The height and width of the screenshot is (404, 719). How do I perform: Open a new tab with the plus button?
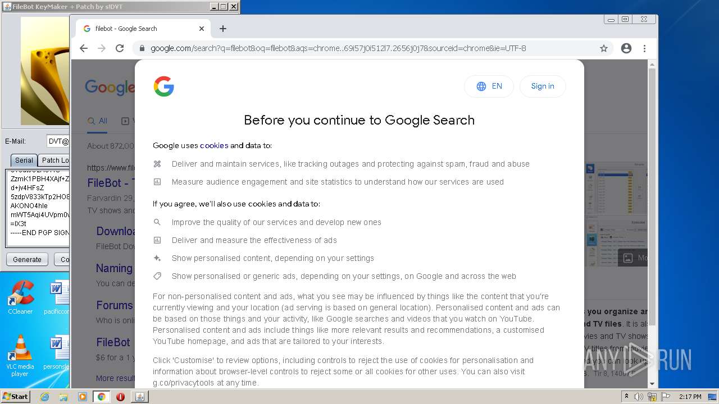coord(223,29)
